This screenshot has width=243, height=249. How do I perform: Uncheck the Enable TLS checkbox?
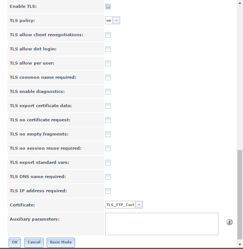(108, 6)
